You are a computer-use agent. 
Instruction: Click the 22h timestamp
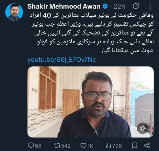[x=119, y=7]
